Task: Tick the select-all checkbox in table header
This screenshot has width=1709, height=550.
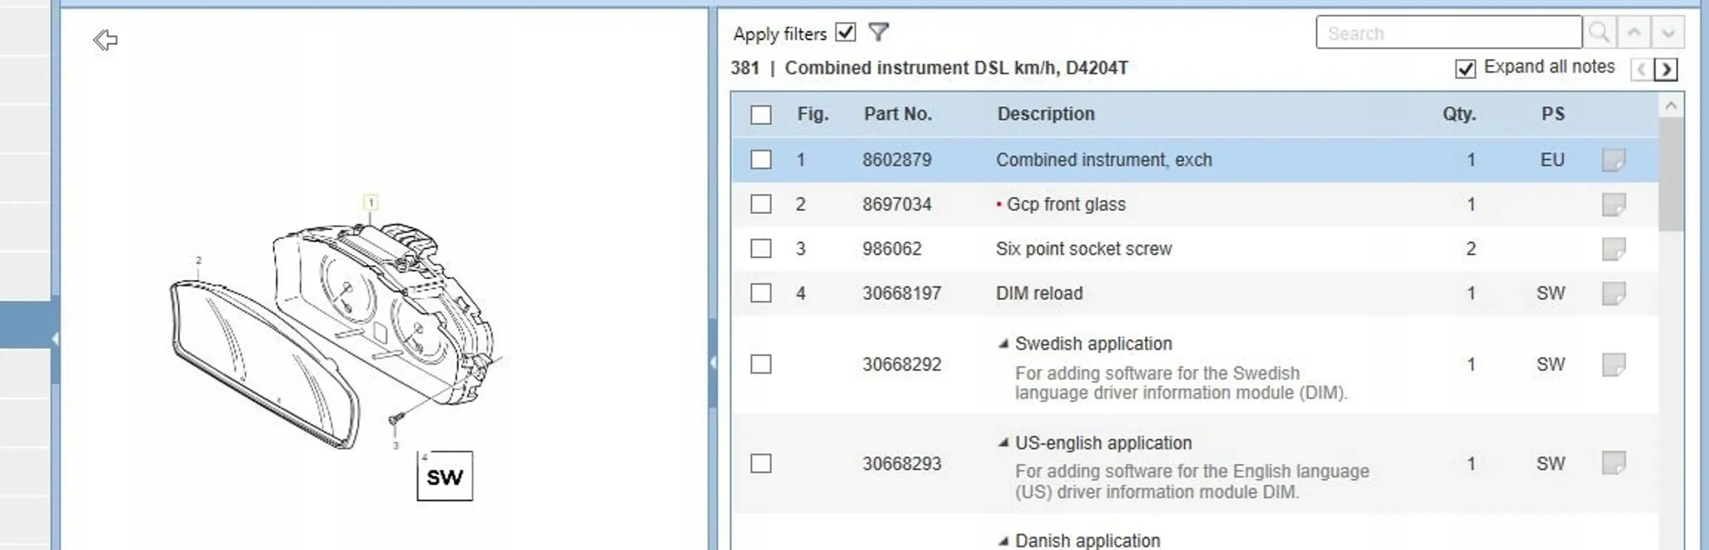Action: [x=761, y=114]
